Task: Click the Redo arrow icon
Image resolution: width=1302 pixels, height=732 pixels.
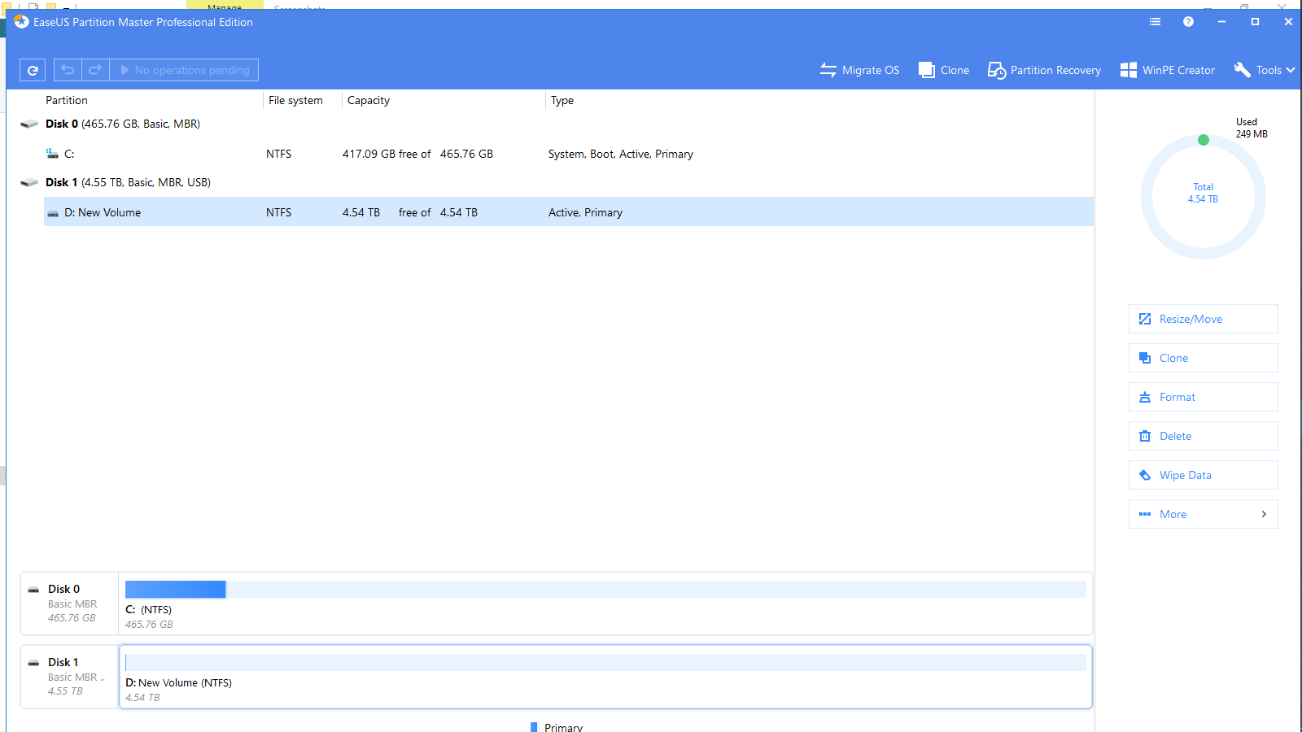Action: [95, 70]
